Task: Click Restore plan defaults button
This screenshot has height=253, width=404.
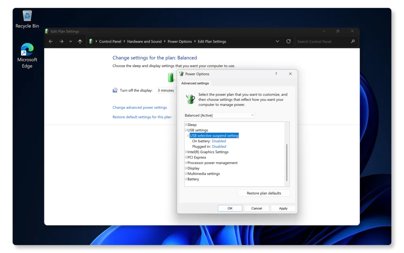Action: (x=264, y=193)
